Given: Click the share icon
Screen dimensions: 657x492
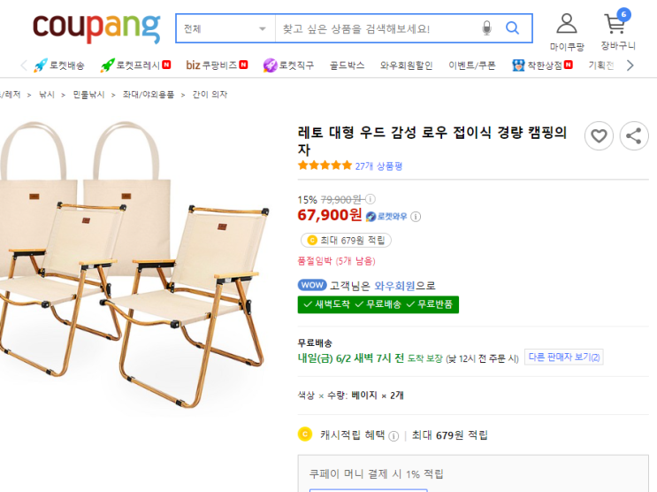Looking at the screenshot, I should pyautogui.click(x=633, y=135).
